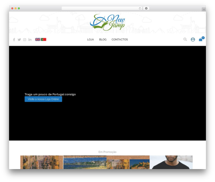This screenshot has height=182, width=215.
Task: Click the Visite a nossa Loja Online button
Action: tap(43, 99)
